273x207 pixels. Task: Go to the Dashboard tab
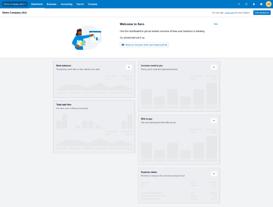point(37,4)
